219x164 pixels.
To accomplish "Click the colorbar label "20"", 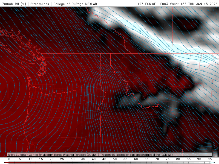I will (x=51, y=159).
